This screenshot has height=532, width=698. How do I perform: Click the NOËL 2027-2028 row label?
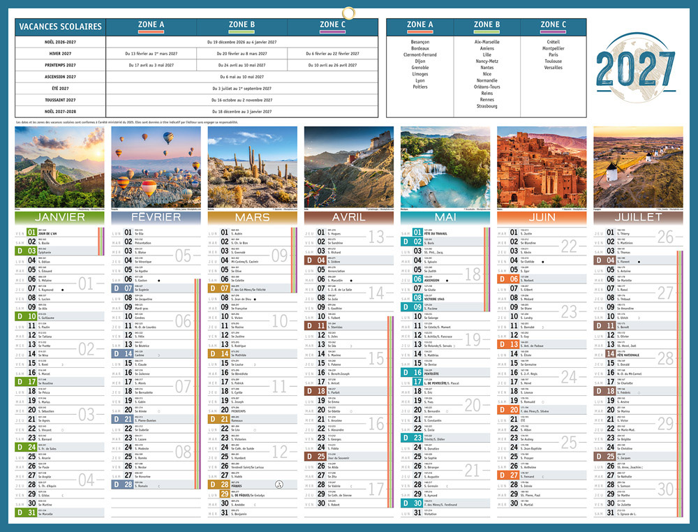coord(61,112)
